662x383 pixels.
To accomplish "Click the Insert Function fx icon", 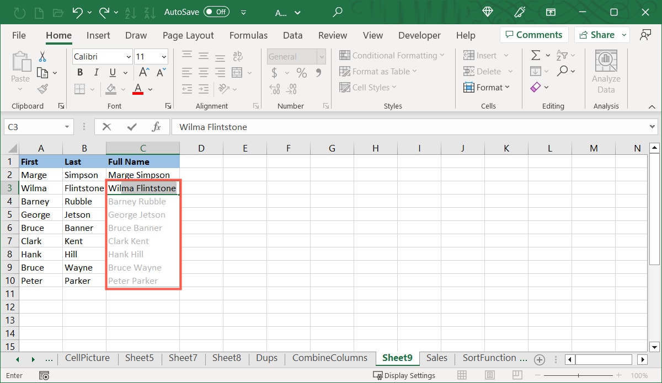I will [156, 127].
